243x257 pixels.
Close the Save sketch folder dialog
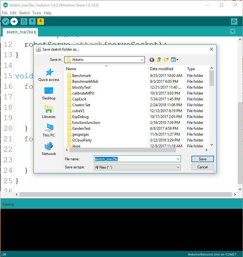click(x=212, y=49)
